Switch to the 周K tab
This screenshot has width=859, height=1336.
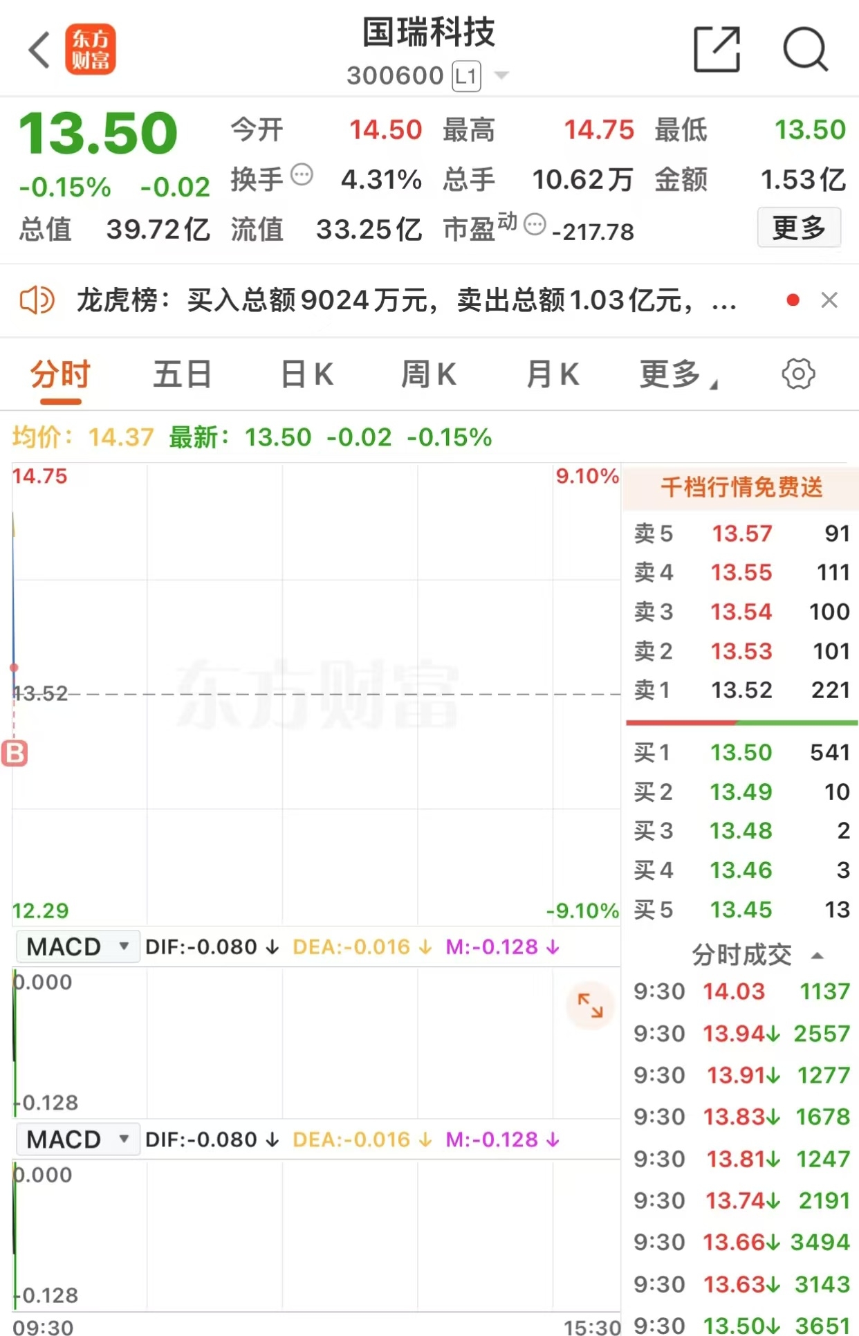(428, 374)
